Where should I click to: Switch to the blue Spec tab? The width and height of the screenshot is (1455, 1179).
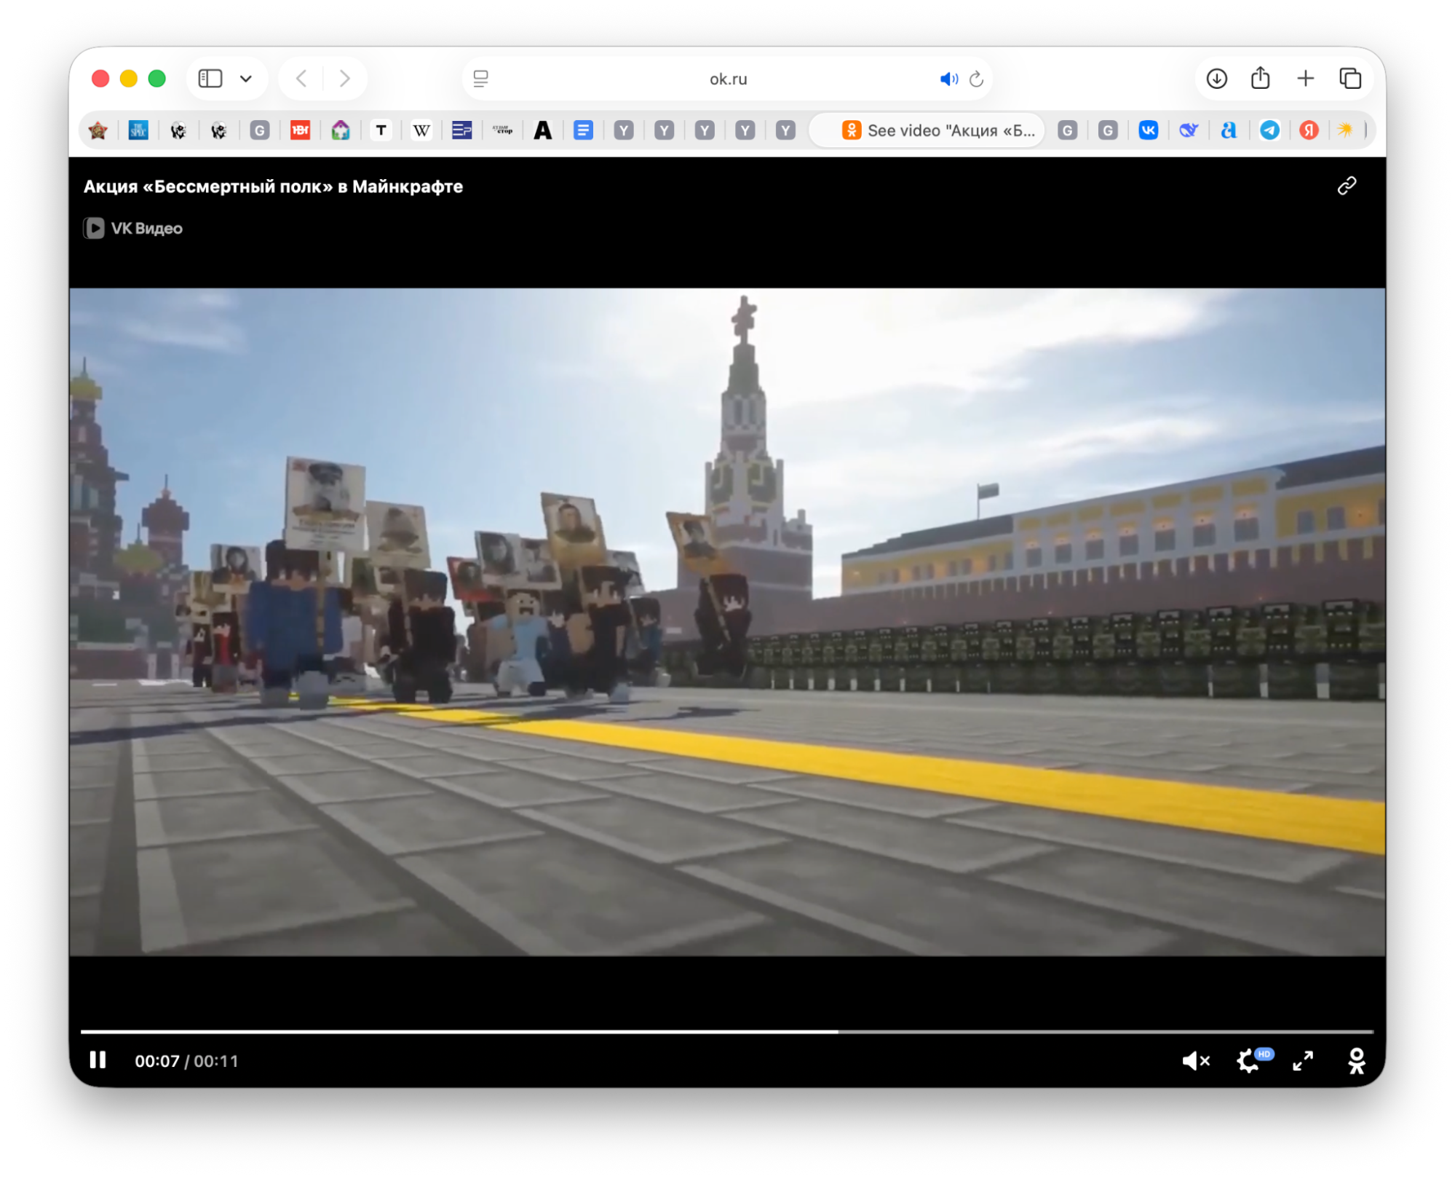coord(138,130)
